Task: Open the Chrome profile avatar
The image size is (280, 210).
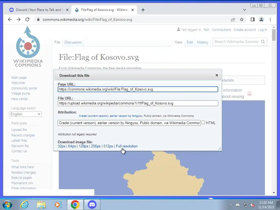Action: pos(261,19)
